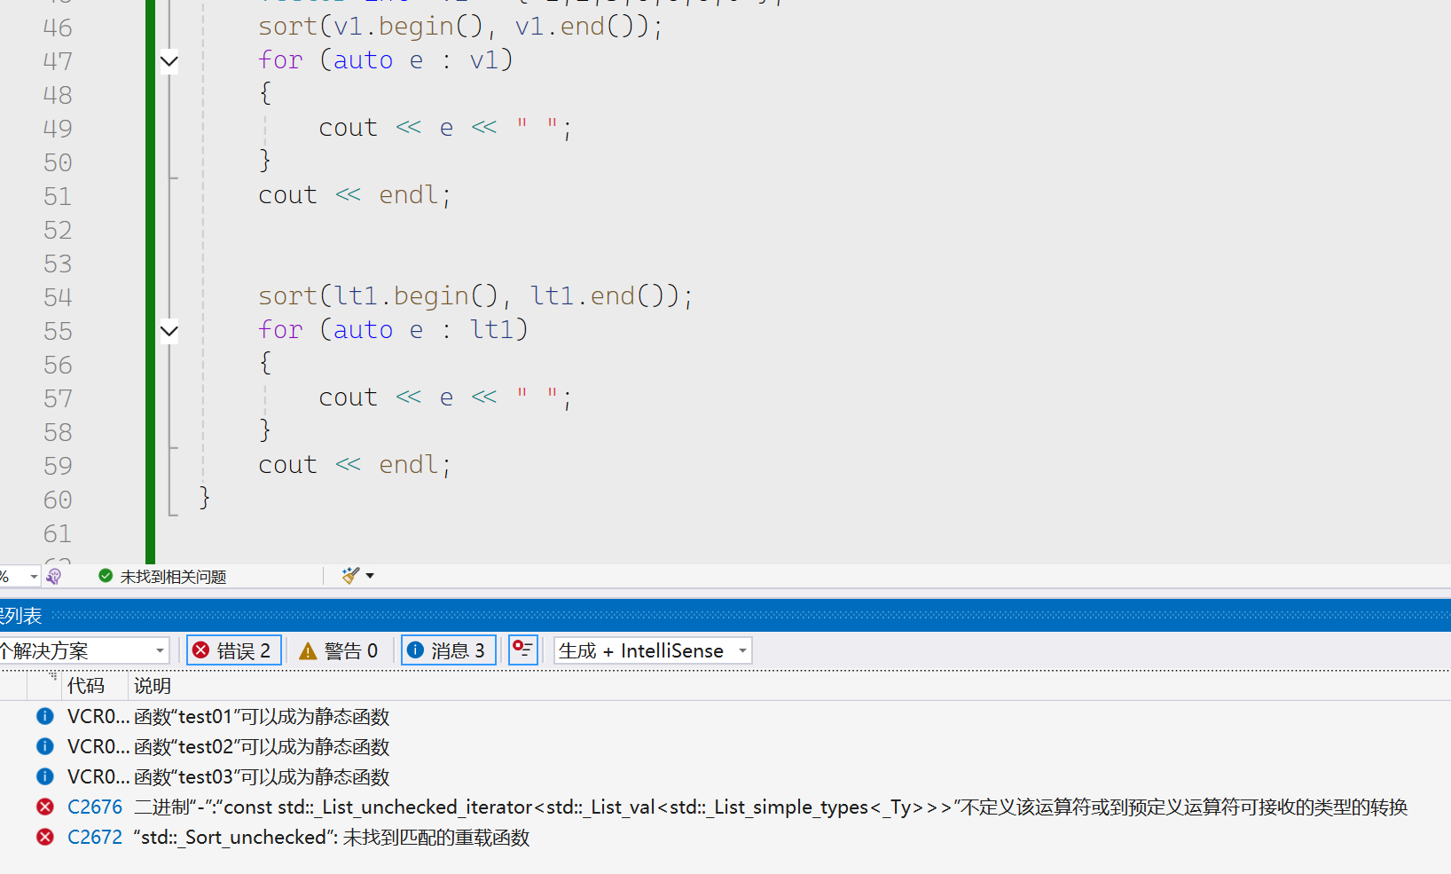The height and width of the screenshot is (874, 1451).
Task: Toggle the 警告 0 warnings filter
Action: 339,650
